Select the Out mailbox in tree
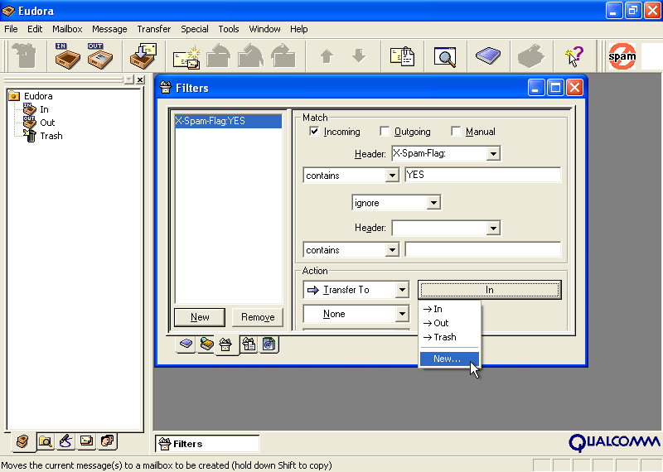This screenshot has height=472, width=663. pyautogui.click(x=47, y=123)
